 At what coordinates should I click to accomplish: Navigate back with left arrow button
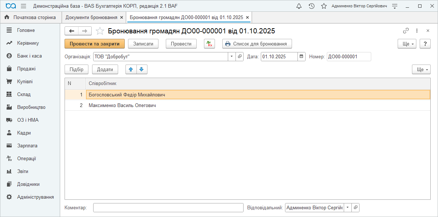(72, 31)
